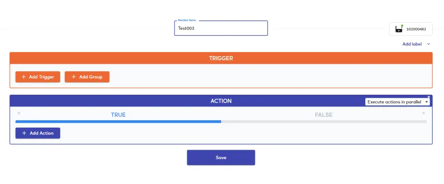Expand the Add label chevron
Image resolution: width=444 pixels, height=184 pixels.
point(428,44)
